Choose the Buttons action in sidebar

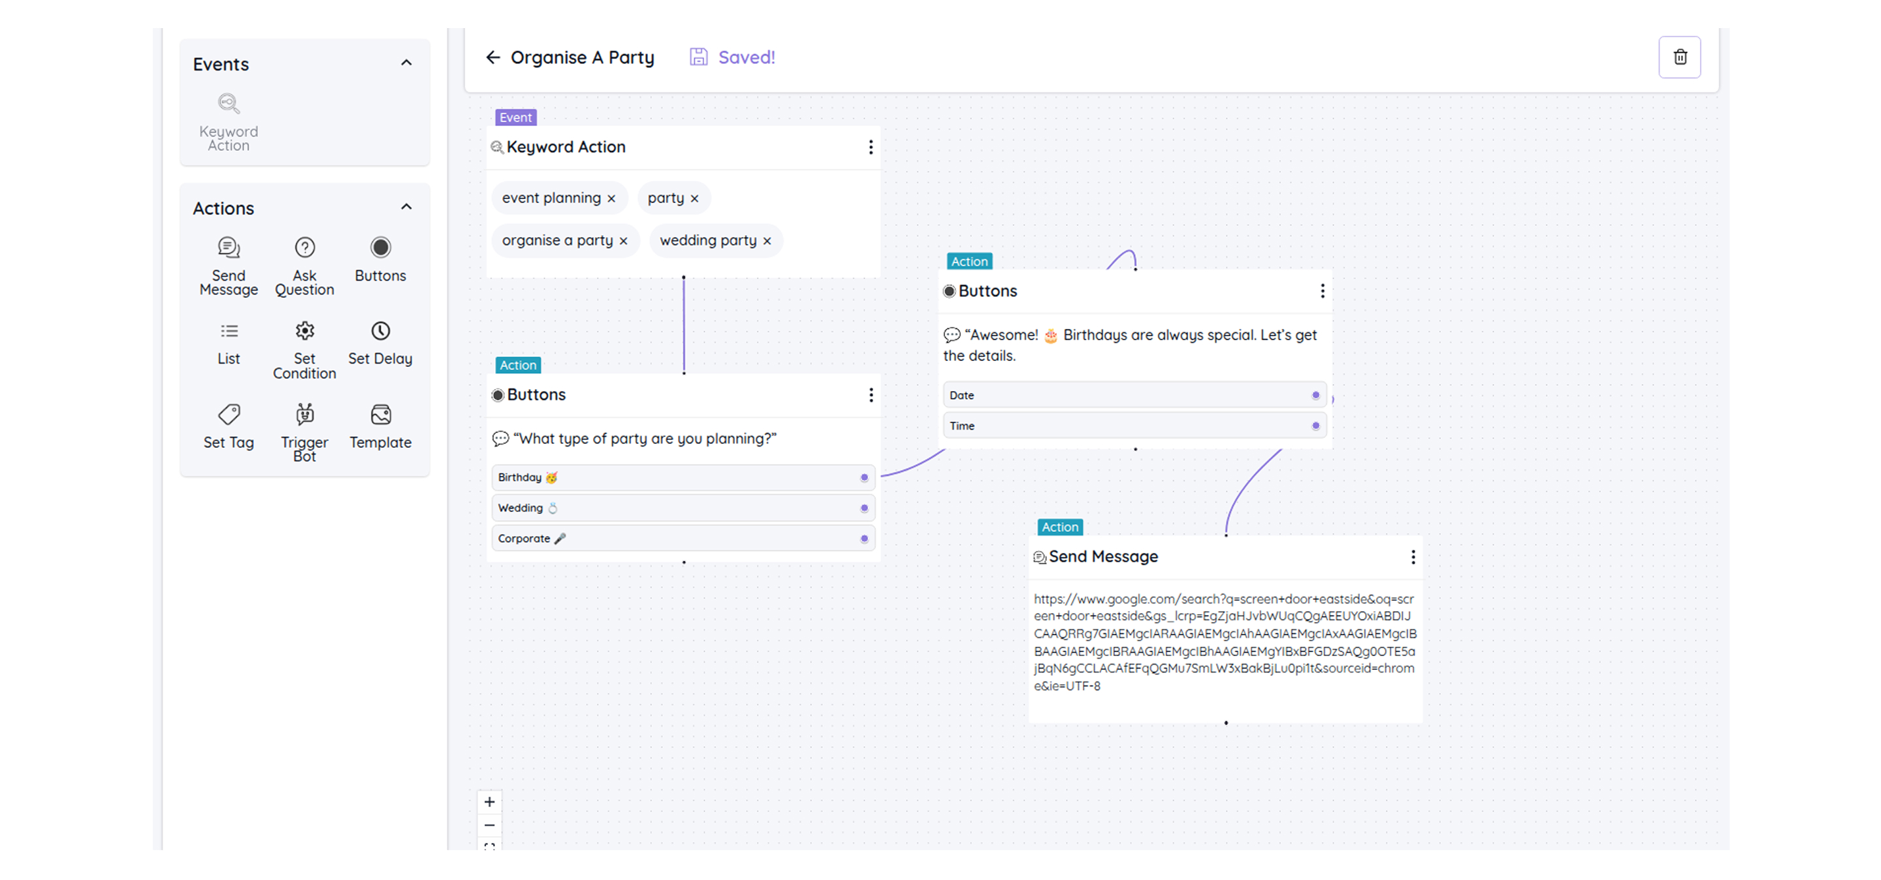click(x=379, y=248)
